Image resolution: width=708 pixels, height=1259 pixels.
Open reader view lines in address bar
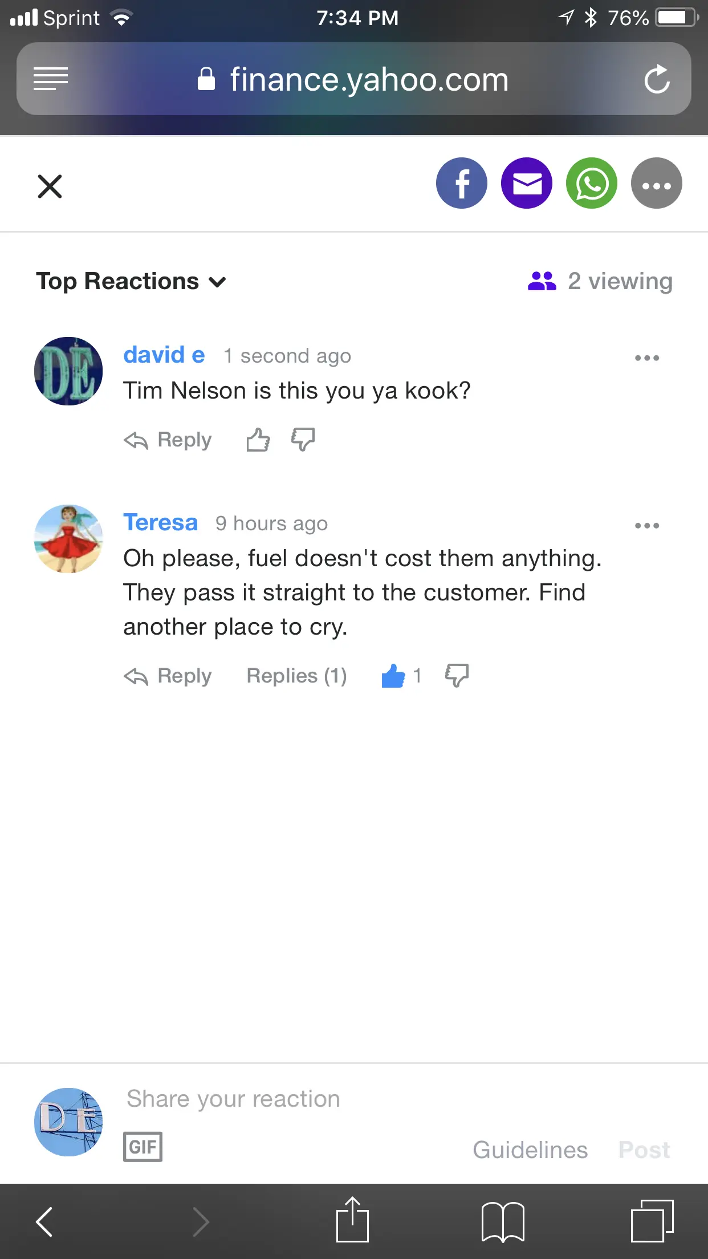point(51,79)
